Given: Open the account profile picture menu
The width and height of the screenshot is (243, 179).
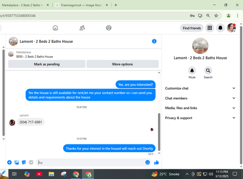Looking at the screenshot, I should (x=231, y=28).
